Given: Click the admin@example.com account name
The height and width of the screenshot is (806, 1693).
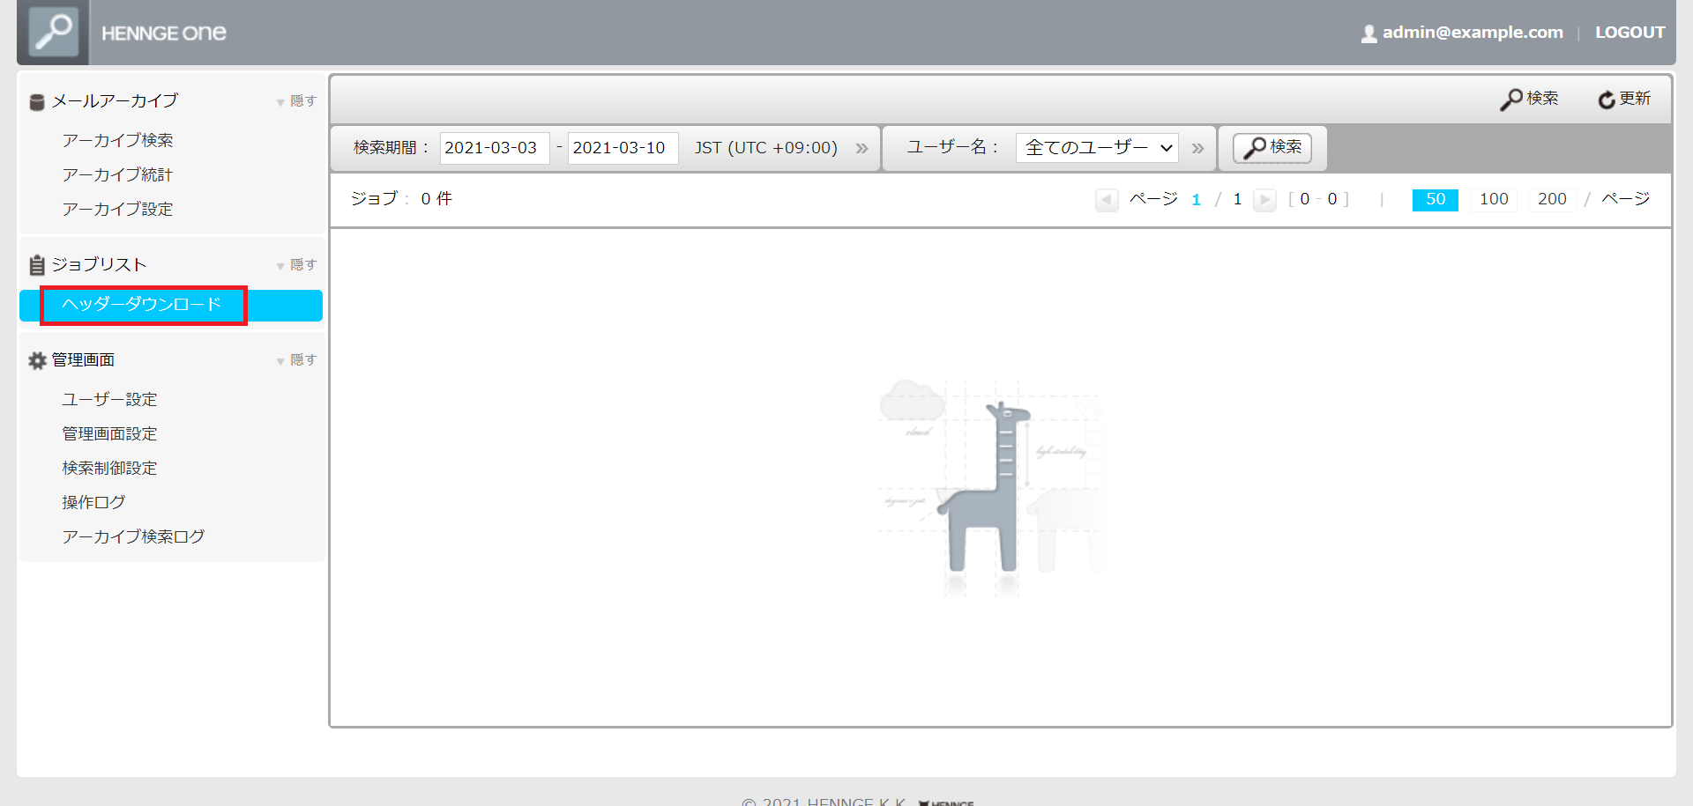Looking at the screenshot, I should 1473,33.
